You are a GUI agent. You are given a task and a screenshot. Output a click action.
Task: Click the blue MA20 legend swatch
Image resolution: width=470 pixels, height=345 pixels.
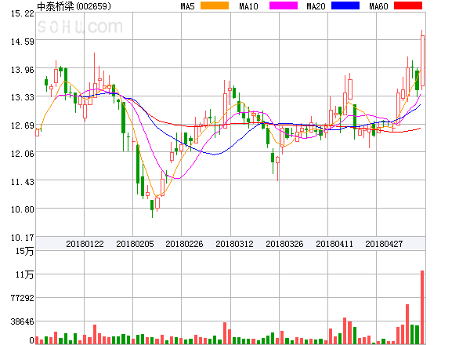345,5
